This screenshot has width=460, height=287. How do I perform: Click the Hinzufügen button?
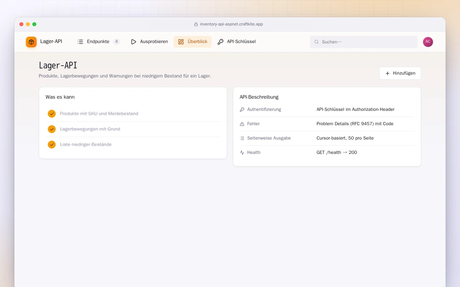click(400, 73)
